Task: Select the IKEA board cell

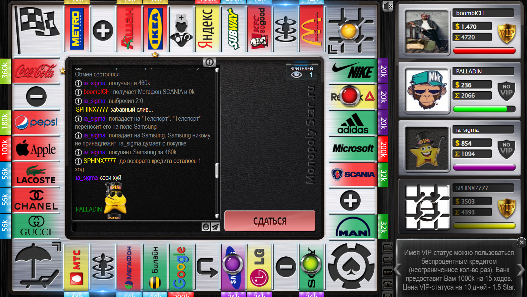Action: tap(155, 28)
